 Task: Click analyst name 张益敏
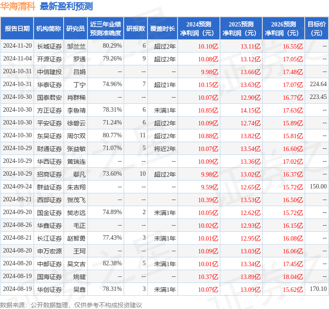[x=76, y=149]
